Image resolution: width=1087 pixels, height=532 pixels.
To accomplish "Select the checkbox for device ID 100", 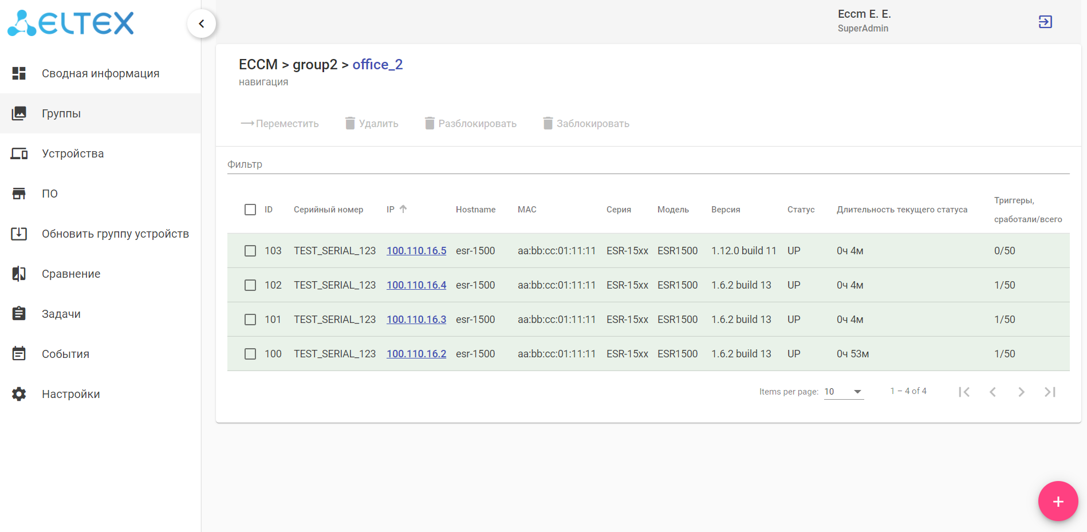I will (x=250, y=354).
